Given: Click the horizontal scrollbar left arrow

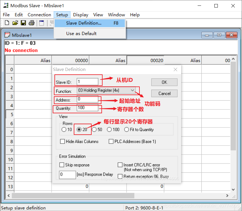Looking at the screenshot, I should [9, 195].
